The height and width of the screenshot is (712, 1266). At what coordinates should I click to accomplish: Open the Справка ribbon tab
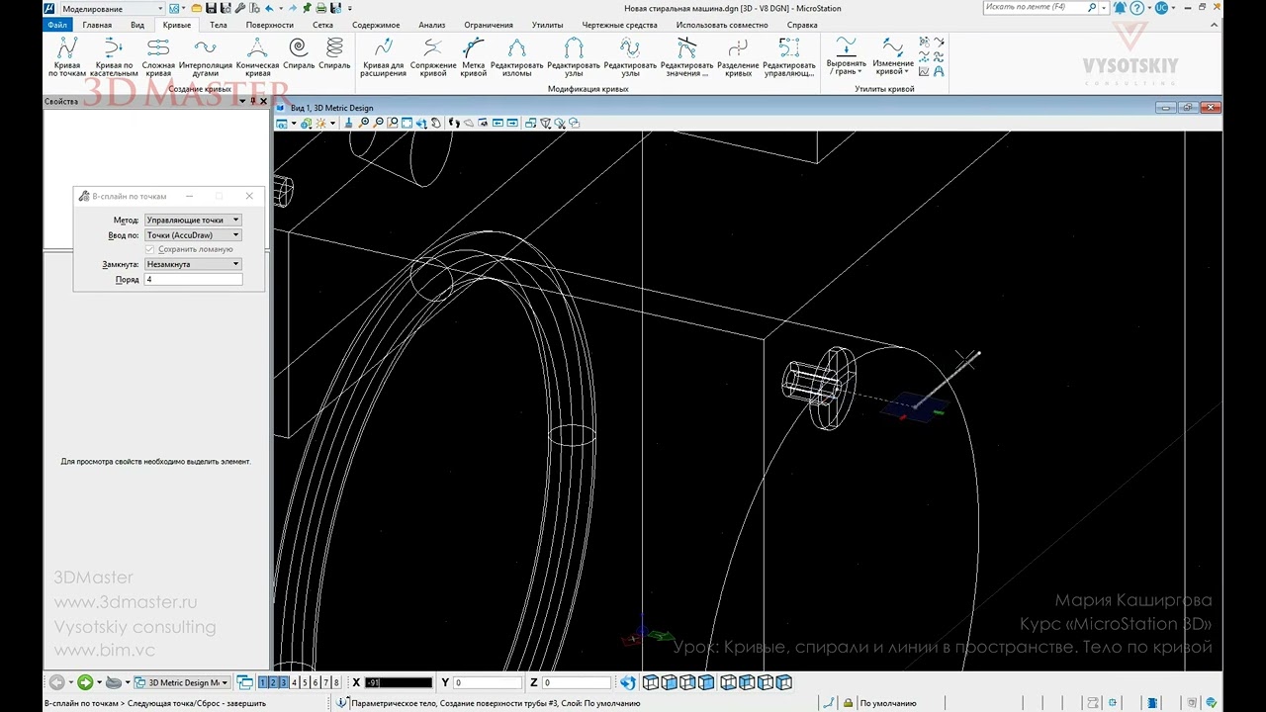pyautogui.click(x=802, y=25)
